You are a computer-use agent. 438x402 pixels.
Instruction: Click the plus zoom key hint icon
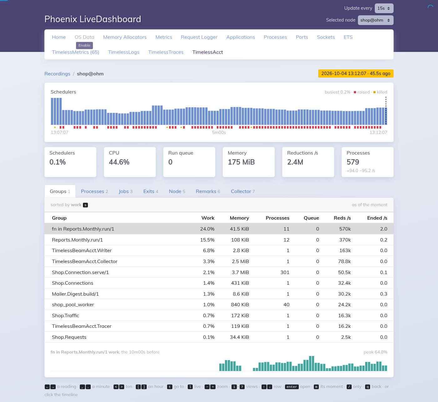pos(213,387)
